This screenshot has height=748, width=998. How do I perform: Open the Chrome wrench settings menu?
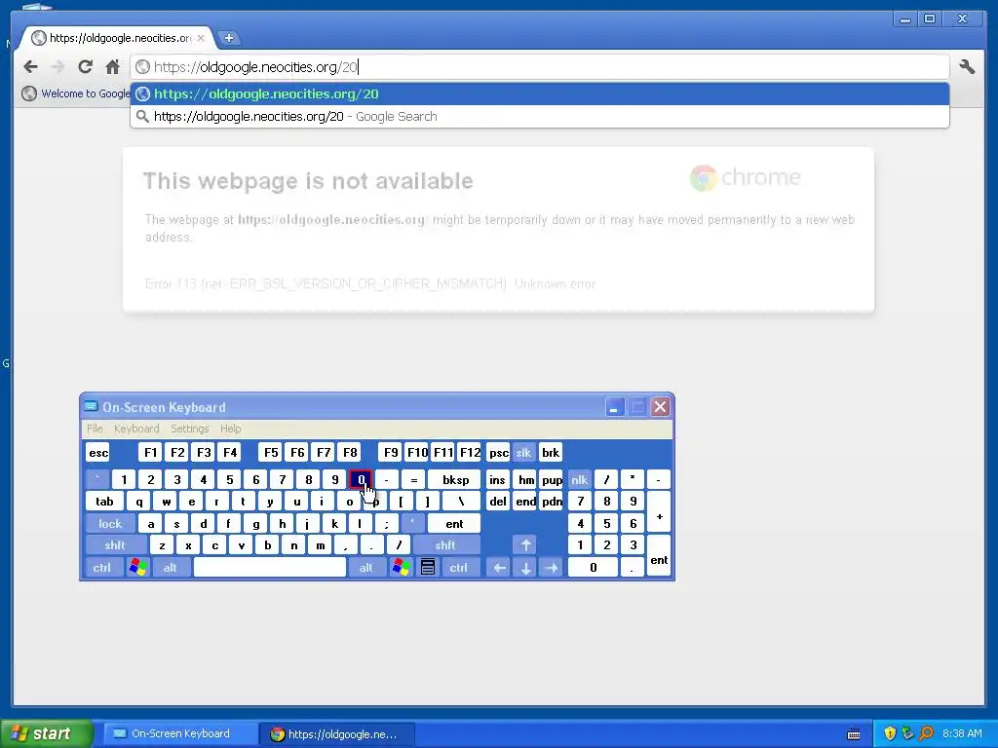point(967,67)
